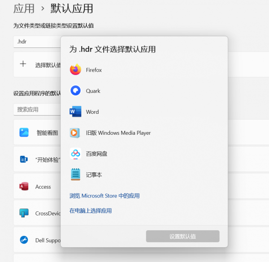Viewport: 269px width, 262px height.
Task: Open the Dell Support app icon
Action: point(24,240)
